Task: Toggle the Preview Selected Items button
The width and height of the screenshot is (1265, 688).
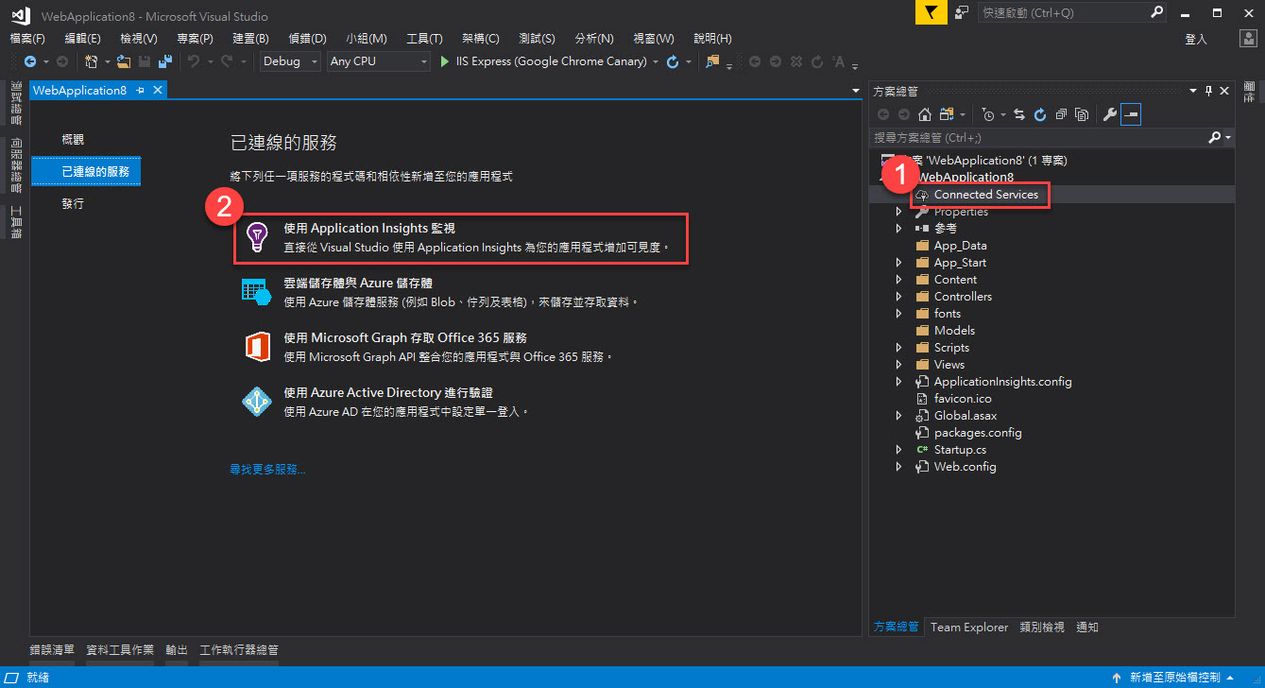Action: point(1131,114)
